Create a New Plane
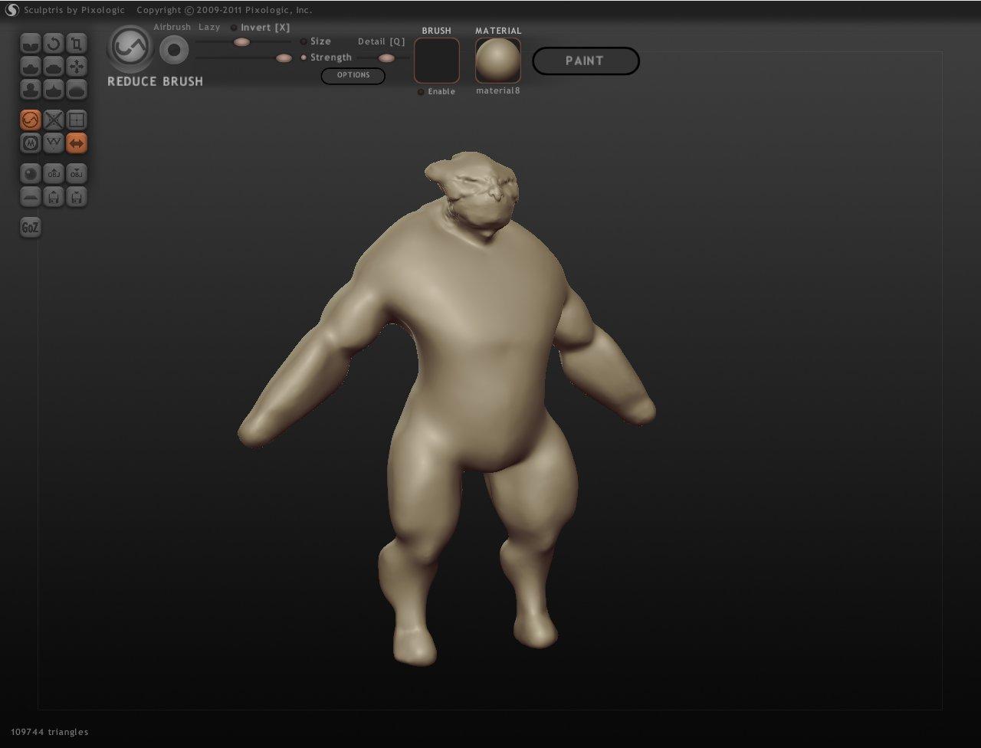981x748 pixels. click(x=30, y=197)
